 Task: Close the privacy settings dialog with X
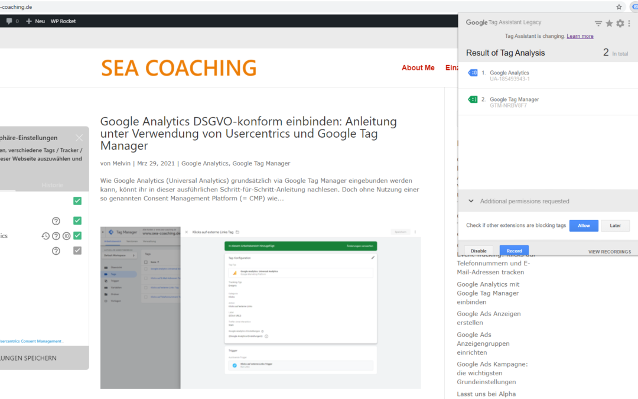pyautogui.click(x=79, y=138)
